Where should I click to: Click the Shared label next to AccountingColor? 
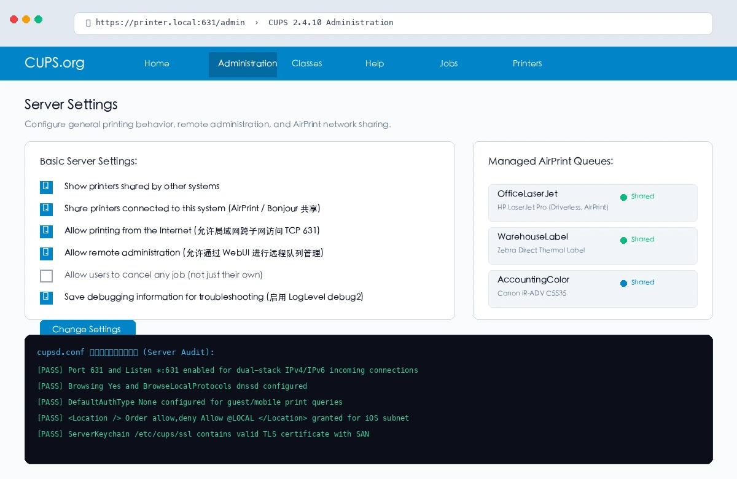click(x=642, y=282)
